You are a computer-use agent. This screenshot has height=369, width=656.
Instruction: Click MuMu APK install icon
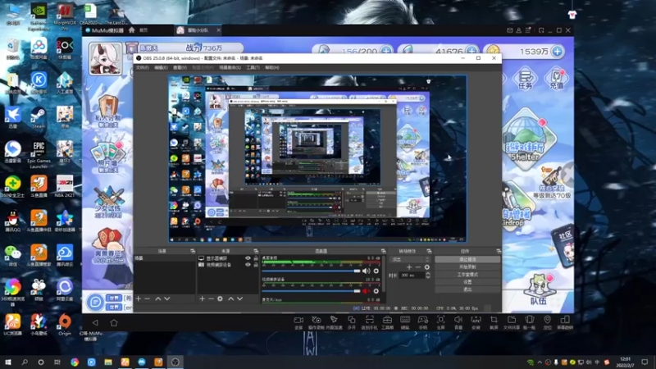(x=476, y=321)
